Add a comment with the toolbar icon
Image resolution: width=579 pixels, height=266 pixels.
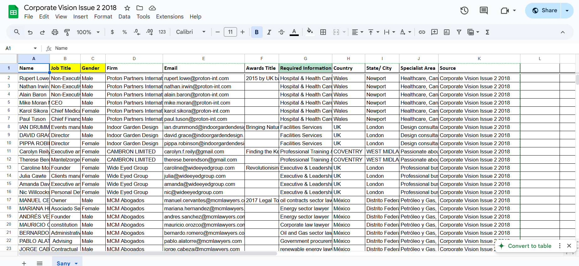[x=434, y=32]
